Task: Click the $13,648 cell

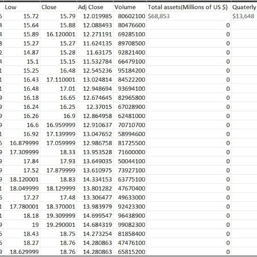Action: (x=243, y=16)
